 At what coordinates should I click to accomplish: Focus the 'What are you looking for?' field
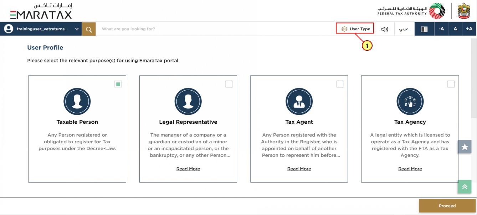point(216,29)
